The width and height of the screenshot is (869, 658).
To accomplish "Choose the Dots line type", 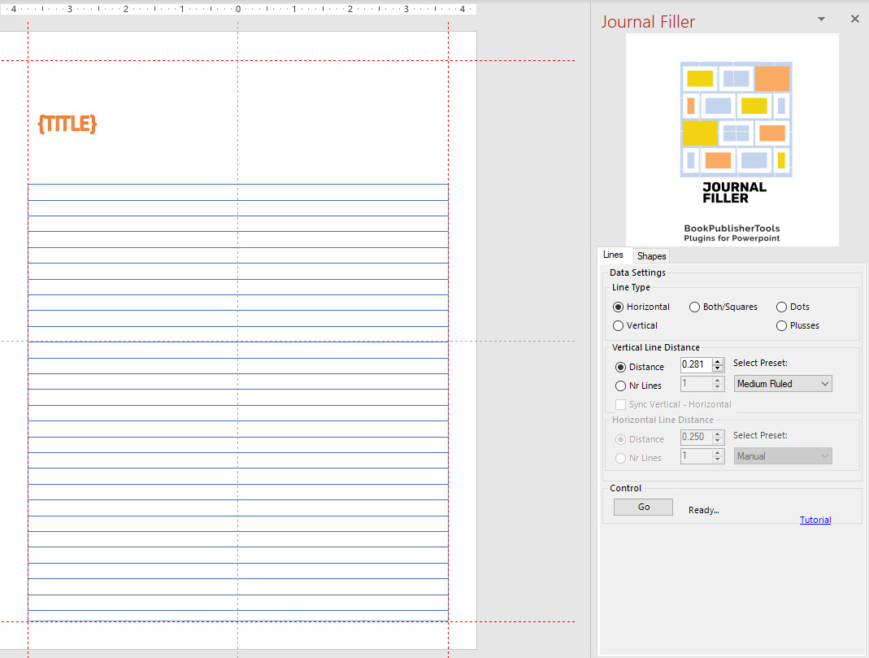I will click(x=782, y=307).
